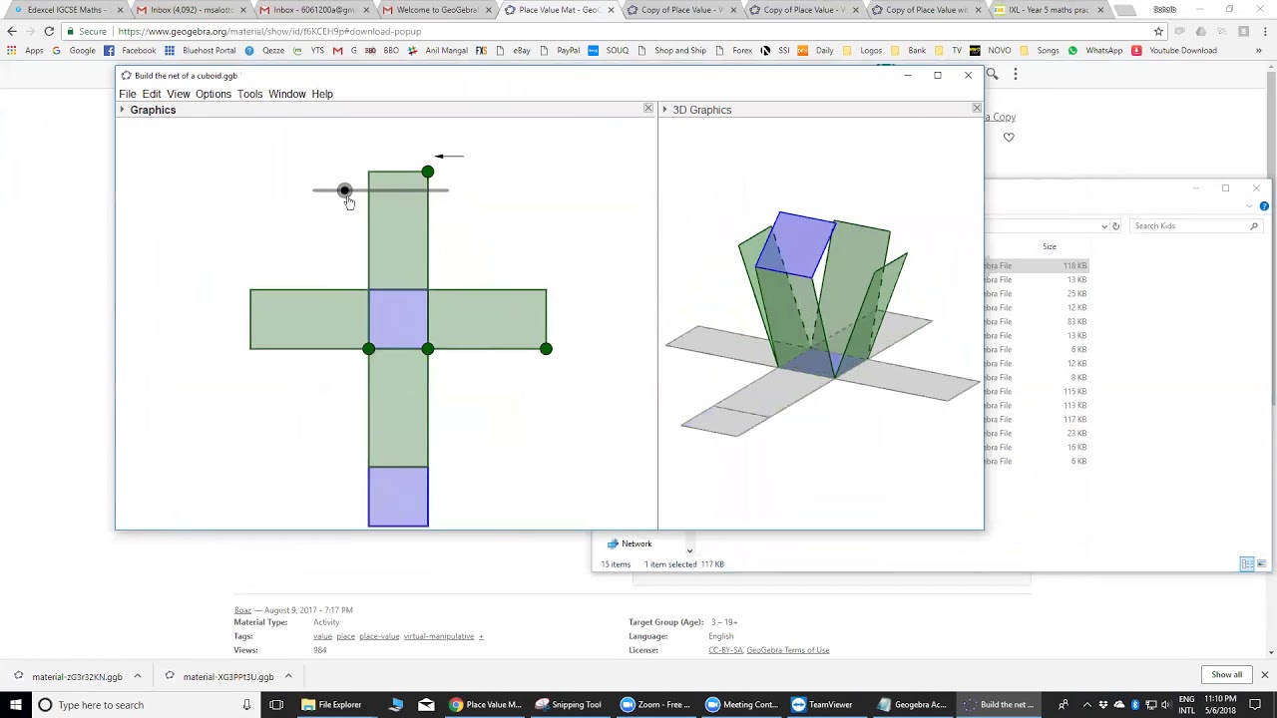Switch to the Welcome to GeoGebra tab
This screenshot has height=718, width=1277.
pos(437,10)
